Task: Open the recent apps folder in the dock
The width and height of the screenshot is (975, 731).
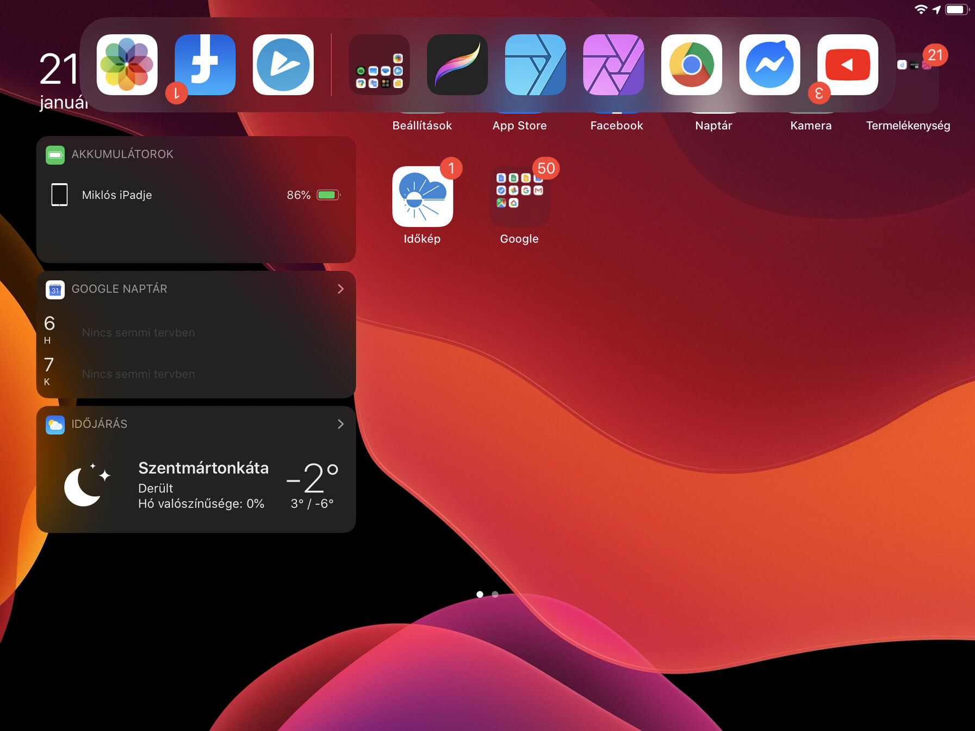Action: coord(379,65)
